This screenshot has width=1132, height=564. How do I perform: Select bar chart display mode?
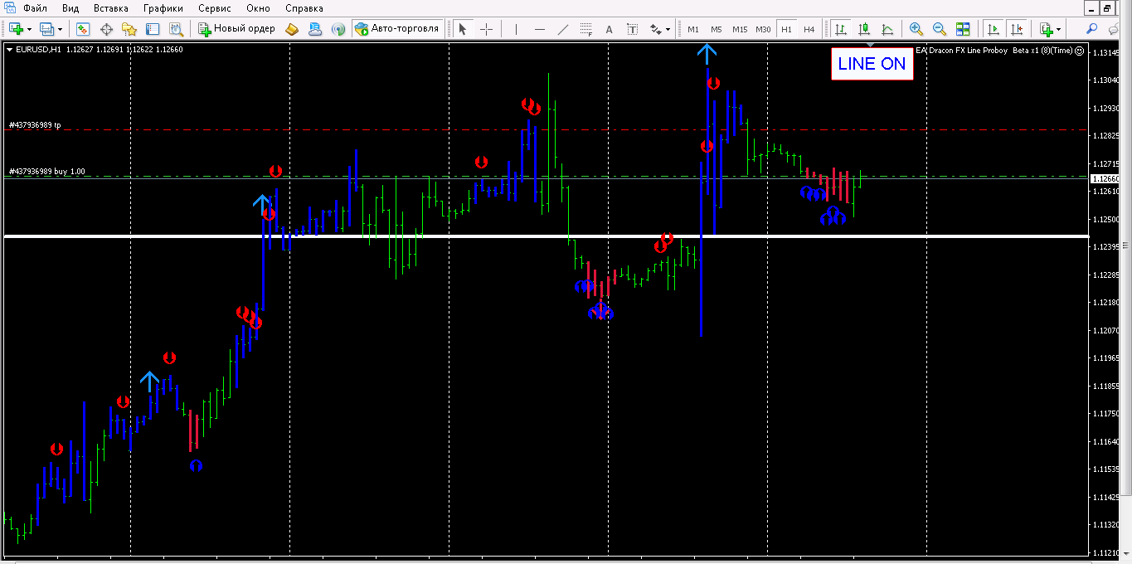click(x=841, y=29)
